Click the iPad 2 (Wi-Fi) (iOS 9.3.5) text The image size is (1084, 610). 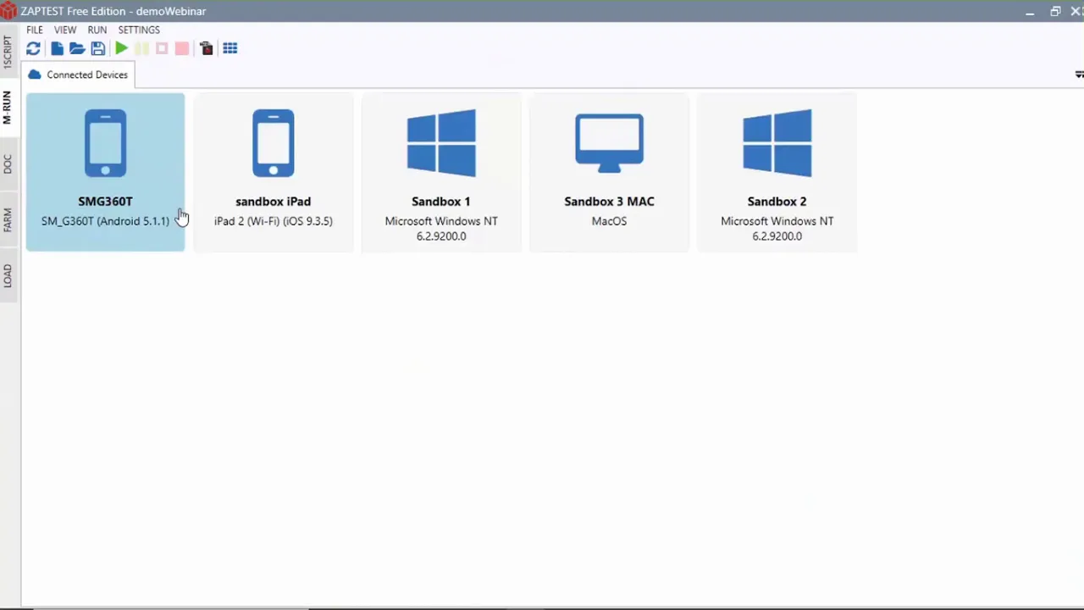point(273,221)
